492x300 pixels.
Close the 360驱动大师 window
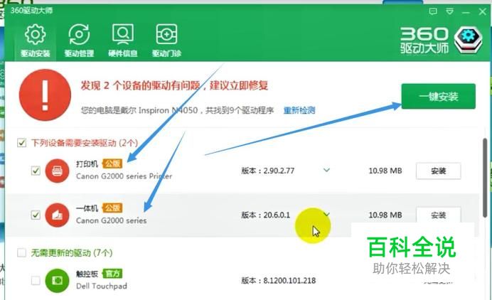482,11
